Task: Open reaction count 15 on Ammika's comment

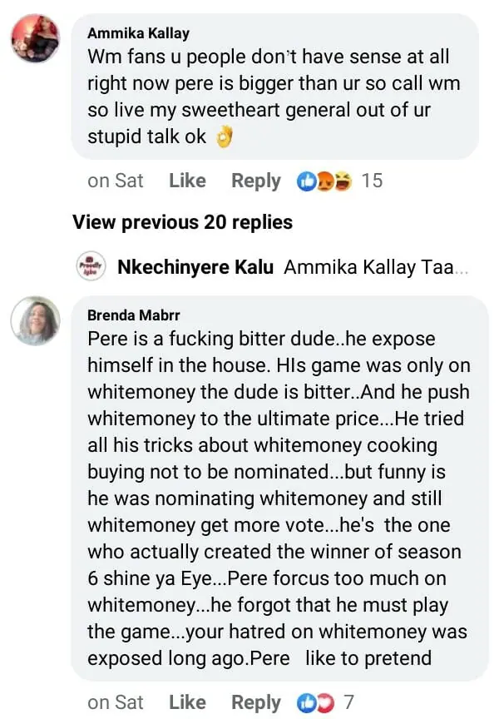Action: tap(373, 181)
